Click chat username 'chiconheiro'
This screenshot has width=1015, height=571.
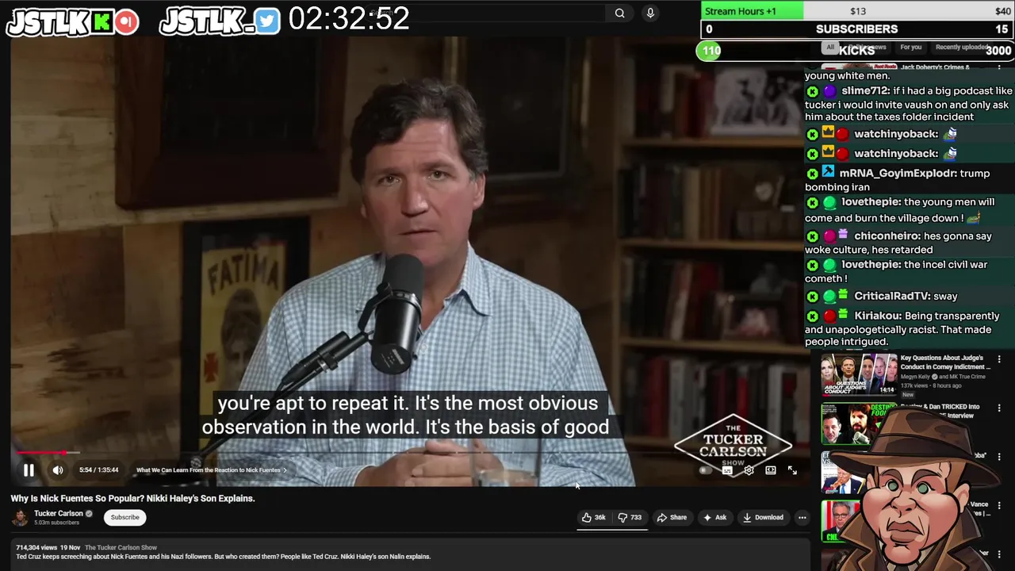(x=887, y=236)
